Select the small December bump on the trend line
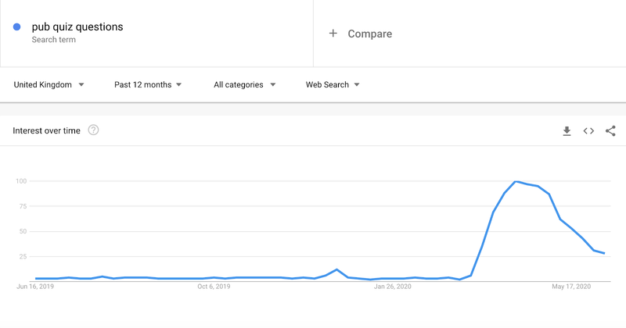 [x=337, y=269]
